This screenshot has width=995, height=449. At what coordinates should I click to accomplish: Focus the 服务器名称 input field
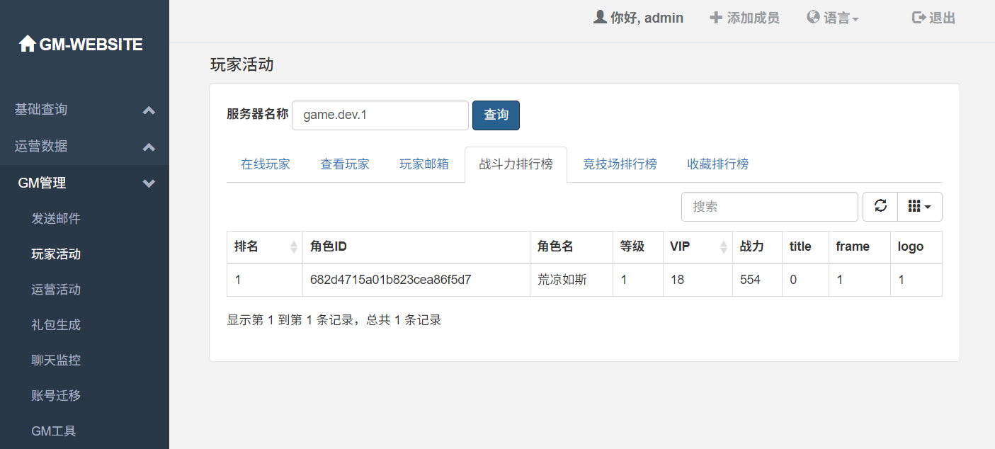(x=380, y=115)
